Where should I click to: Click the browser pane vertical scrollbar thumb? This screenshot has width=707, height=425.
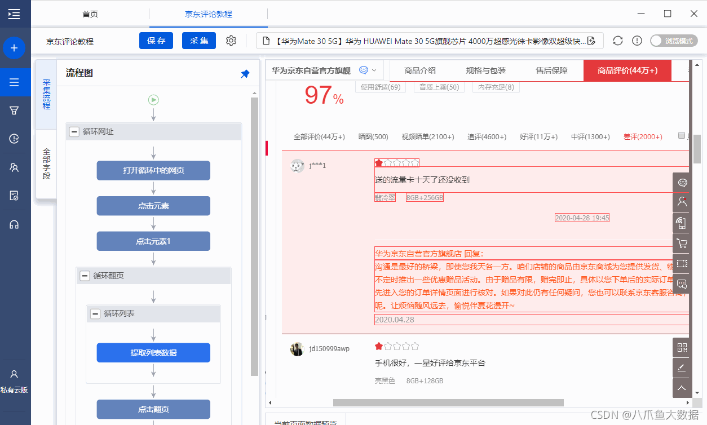[697, 149]
